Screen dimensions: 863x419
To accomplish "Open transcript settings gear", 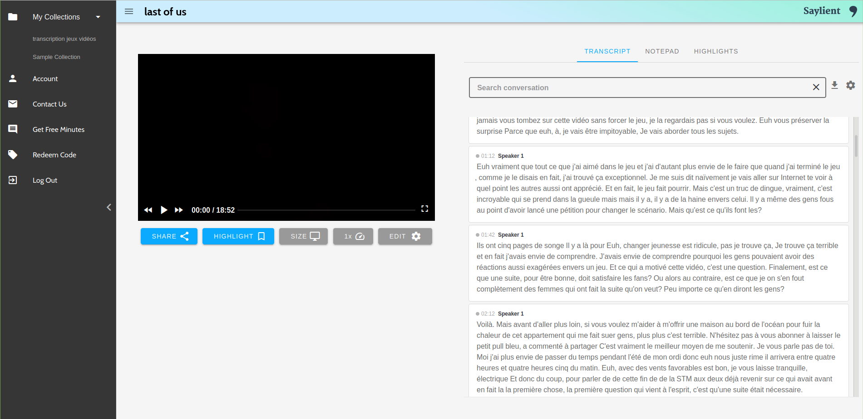I will click(850, 85).
